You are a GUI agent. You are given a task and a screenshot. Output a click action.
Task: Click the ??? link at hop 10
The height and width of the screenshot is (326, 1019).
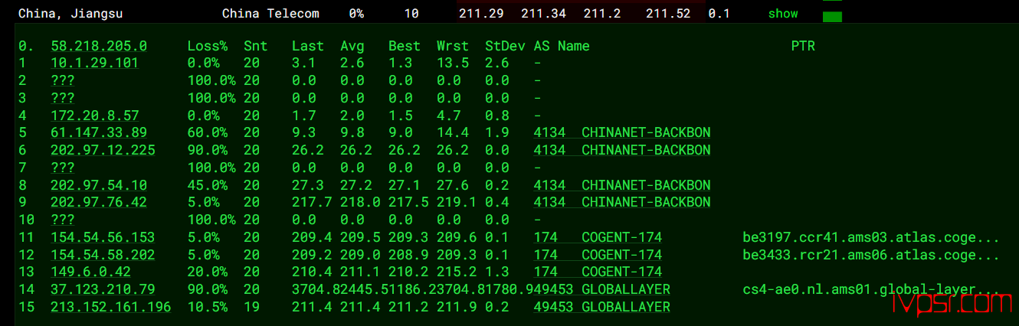click(x=63, y=220)
